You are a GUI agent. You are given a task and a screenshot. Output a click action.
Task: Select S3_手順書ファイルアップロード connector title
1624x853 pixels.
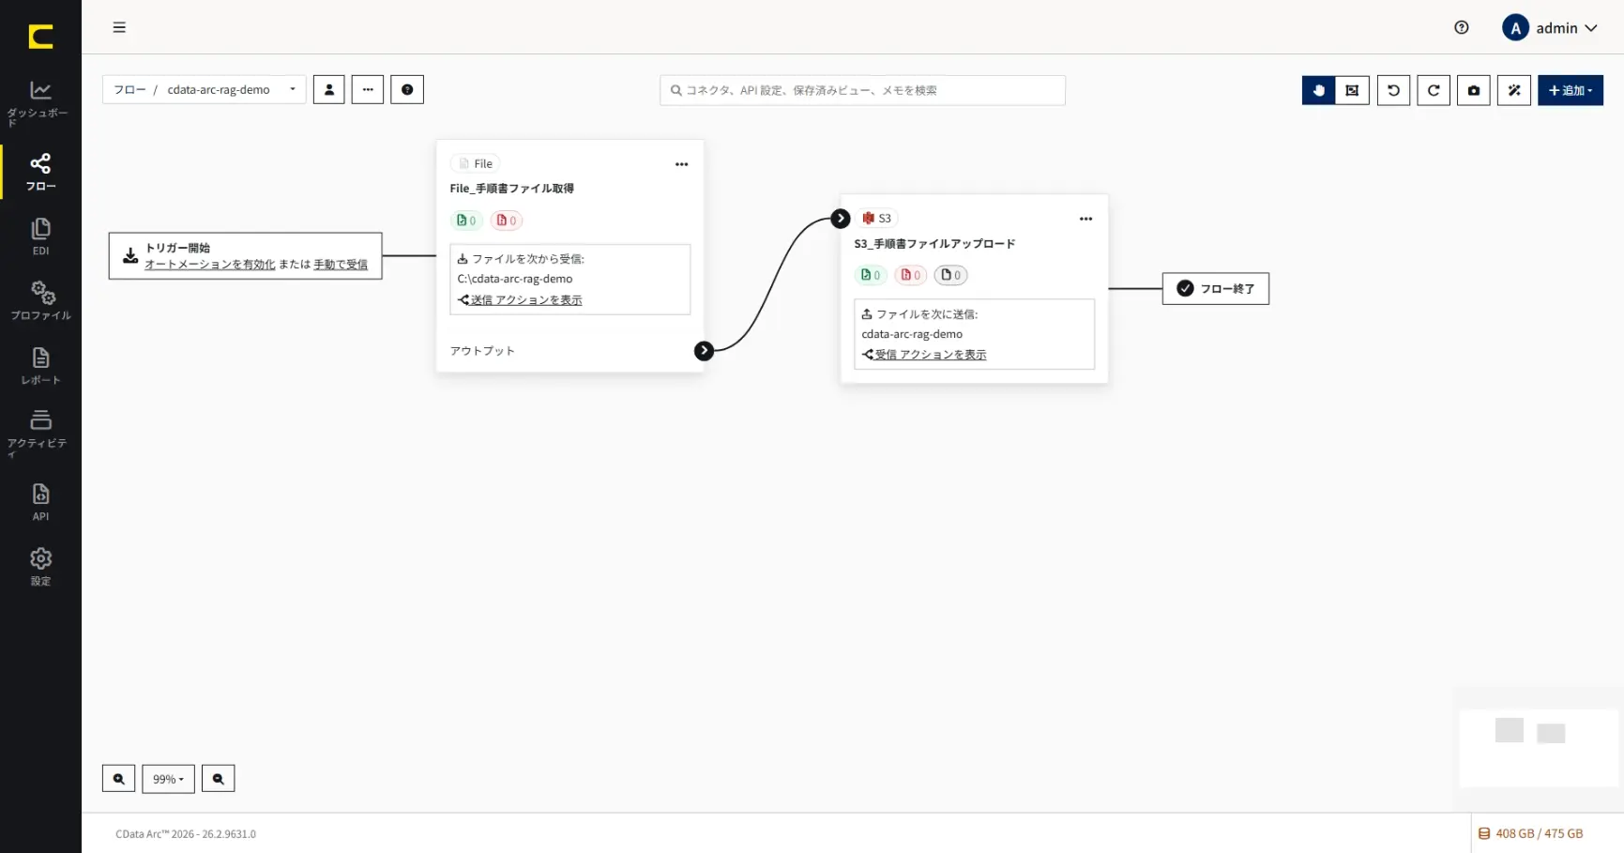pos(934,244)
